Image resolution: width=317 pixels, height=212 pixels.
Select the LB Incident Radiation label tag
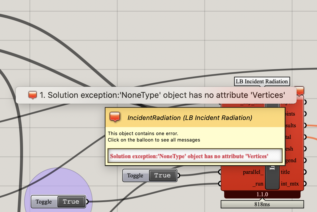[x=262, y=82]
